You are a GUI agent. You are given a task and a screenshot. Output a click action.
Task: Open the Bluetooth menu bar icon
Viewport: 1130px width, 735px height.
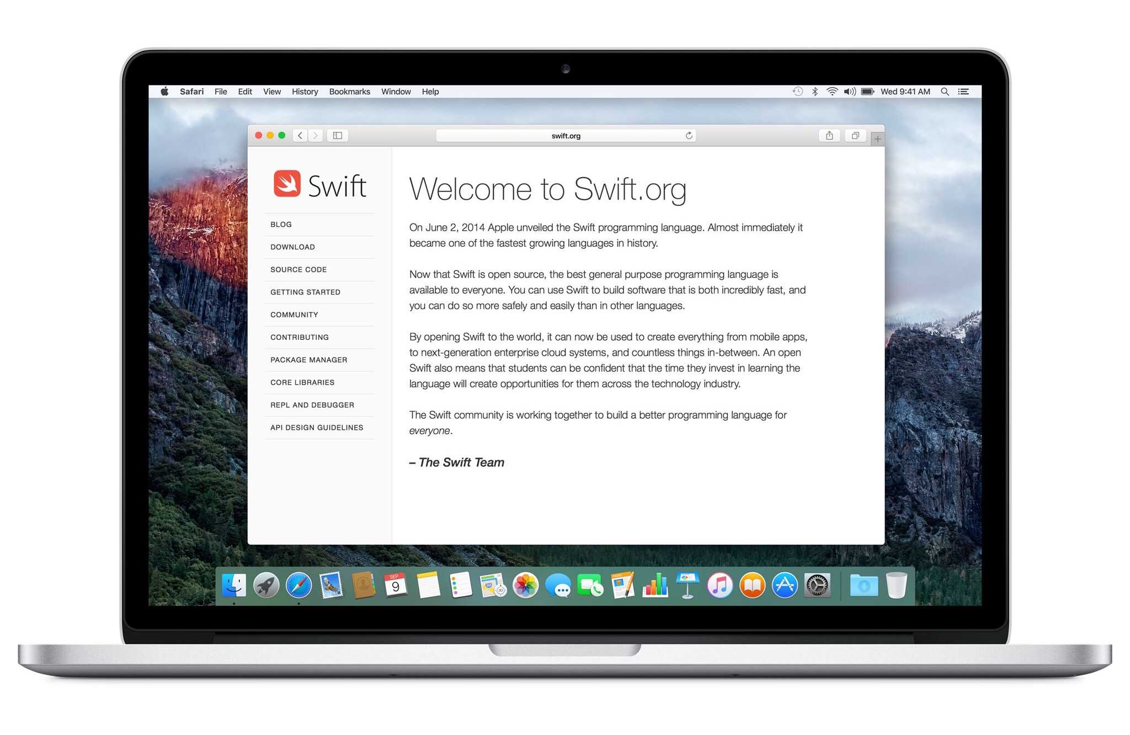click(814, 91)
